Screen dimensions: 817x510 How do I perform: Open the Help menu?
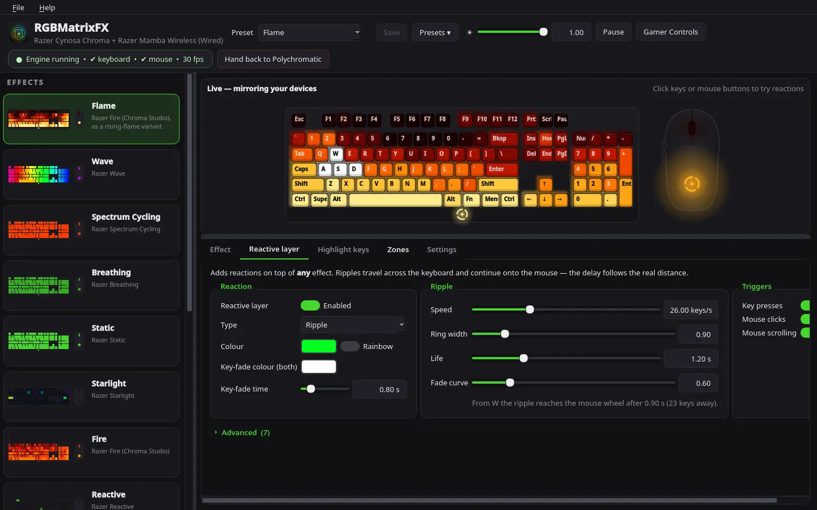pyautogui.click(x=47, y=7)
